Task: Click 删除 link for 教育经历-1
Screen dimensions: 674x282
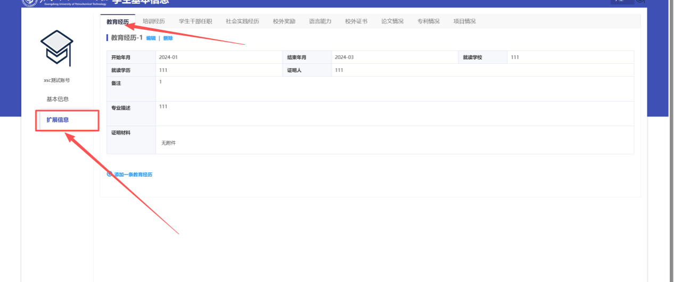Action: (x=168, y=38)
